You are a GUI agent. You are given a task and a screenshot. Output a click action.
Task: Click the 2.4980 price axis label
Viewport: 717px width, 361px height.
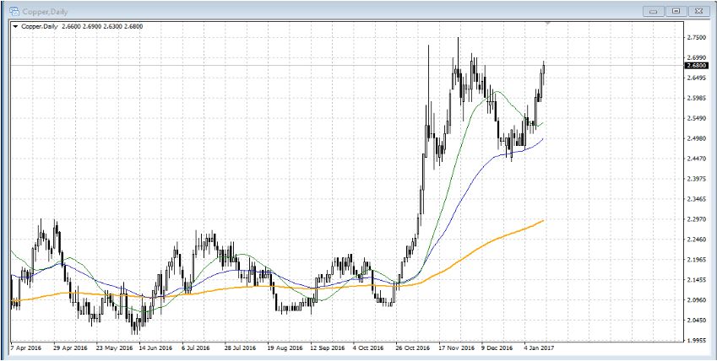pyautogui.click(x=697, y=139)
